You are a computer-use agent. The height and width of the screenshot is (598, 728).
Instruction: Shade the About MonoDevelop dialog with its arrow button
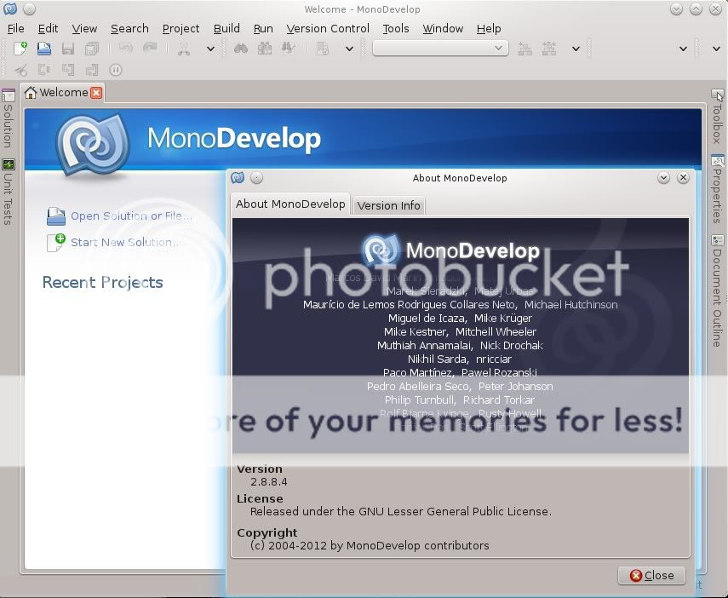pos(663,177)
